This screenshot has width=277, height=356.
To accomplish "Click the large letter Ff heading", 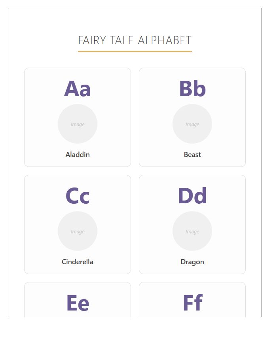I will point(192,303).
